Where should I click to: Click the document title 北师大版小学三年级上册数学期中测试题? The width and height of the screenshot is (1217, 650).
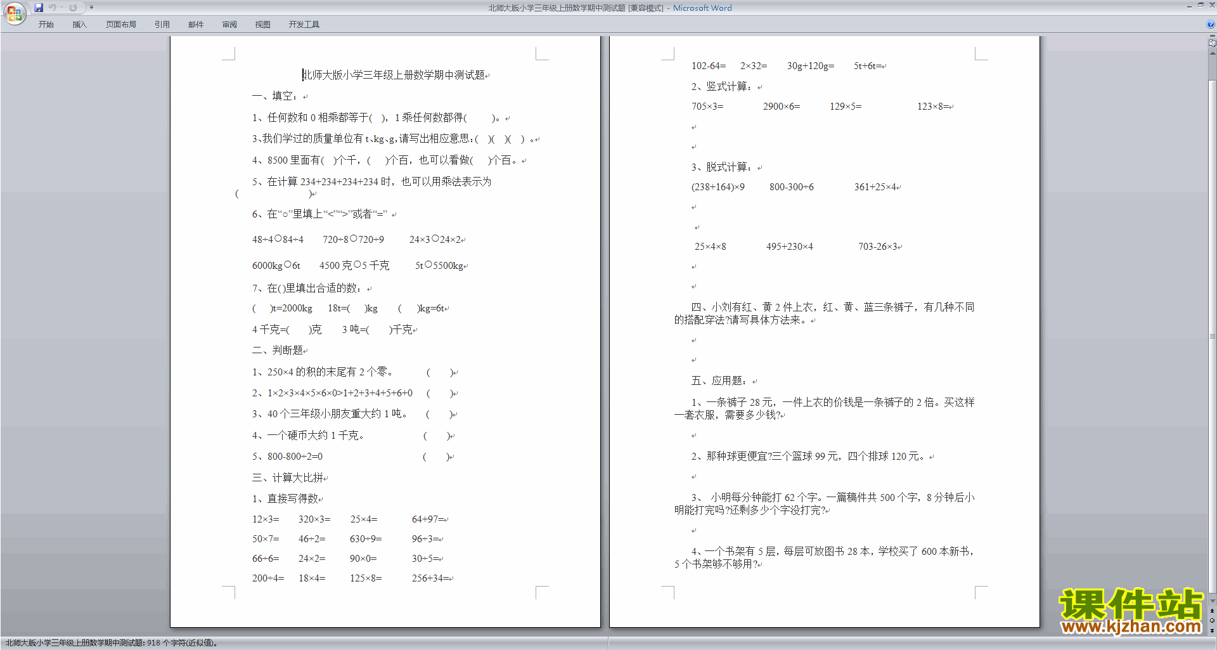click(x=394, y=75)
